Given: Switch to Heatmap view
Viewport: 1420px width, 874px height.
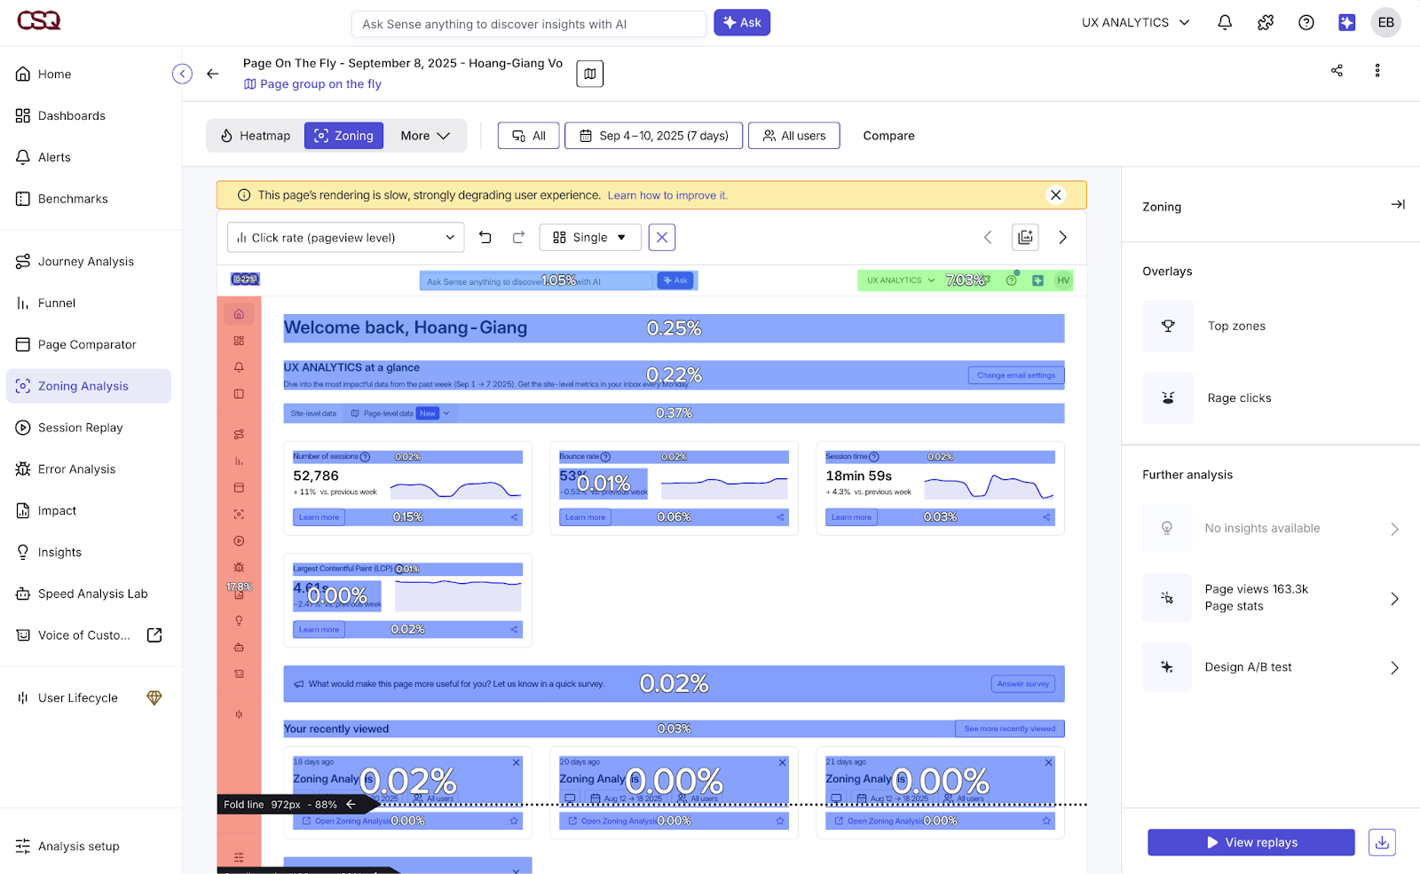Looking at the screenshot, I should [x=256, y=136].
